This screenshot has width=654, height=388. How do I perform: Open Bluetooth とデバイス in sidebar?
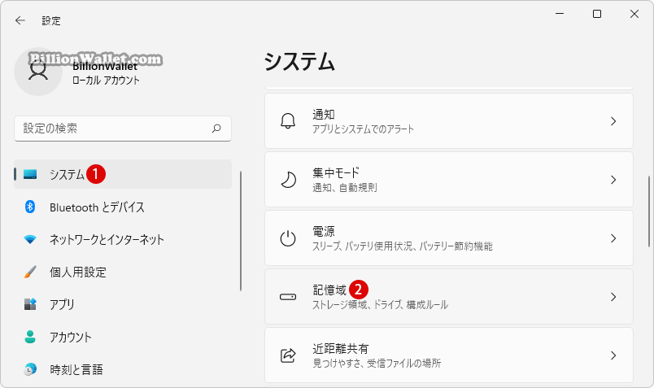pos(123,207)
